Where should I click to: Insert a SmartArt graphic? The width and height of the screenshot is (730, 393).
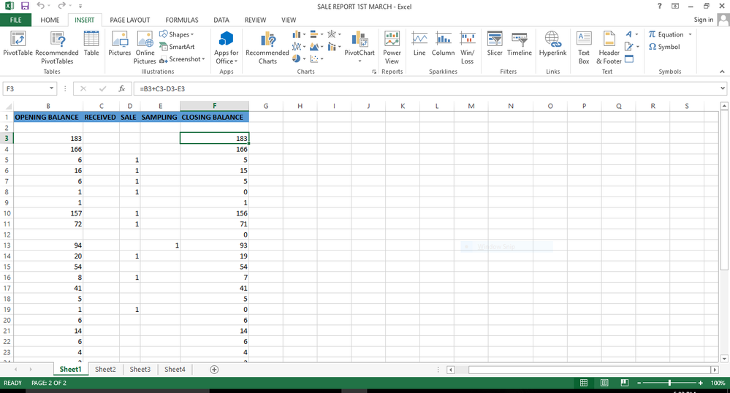[x=177, y=47]
